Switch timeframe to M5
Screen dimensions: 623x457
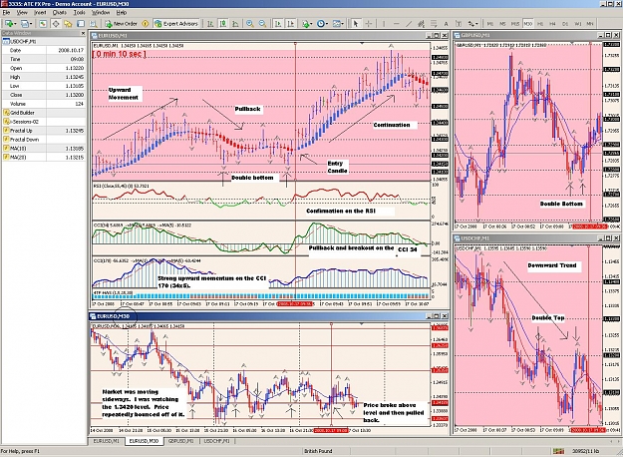pyautogui.click(x=502, y=24)
